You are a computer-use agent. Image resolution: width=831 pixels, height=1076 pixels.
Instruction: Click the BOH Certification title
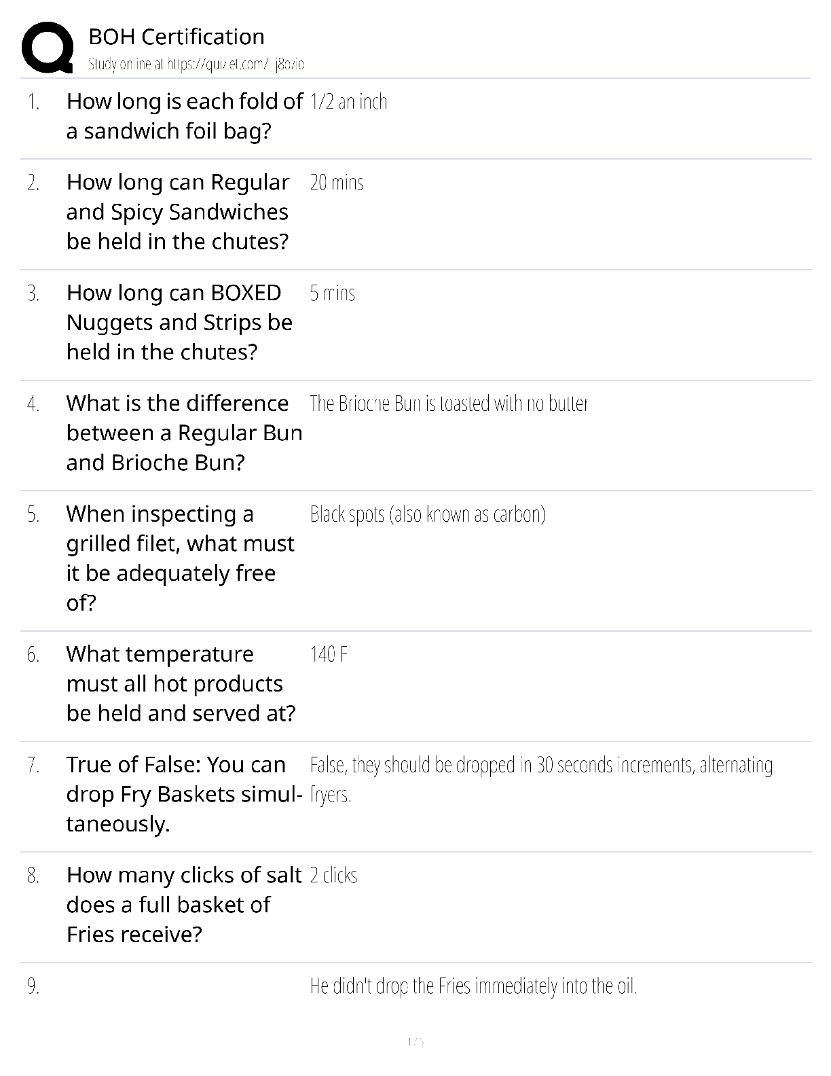[177, 37]
